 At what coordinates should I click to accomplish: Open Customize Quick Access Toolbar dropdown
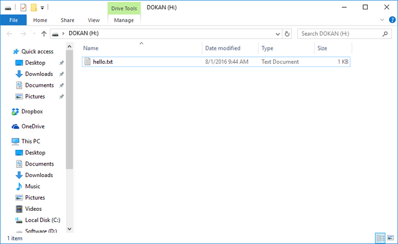[x=43, y=8]
